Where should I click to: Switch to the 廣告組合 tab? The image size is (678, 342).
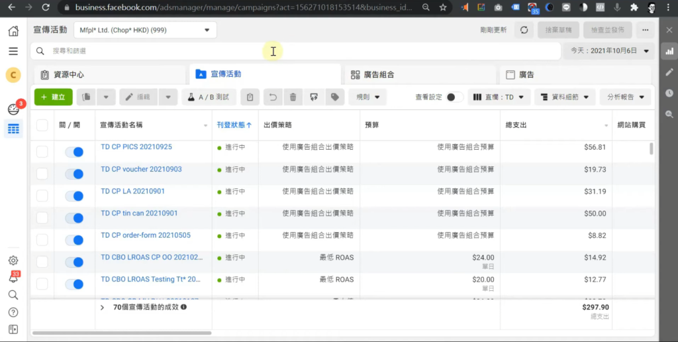[418, 74]
